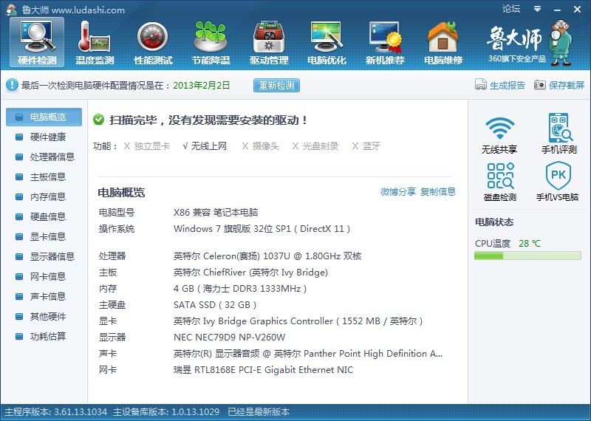Click the processor value Celeron 1037U
591x421 pixels.
267,256
